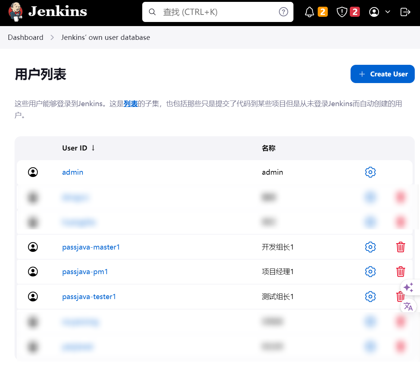Delete user passjava-master1 with trash icon
Viewport: 420px width, 365px height.
coord(400,247)
